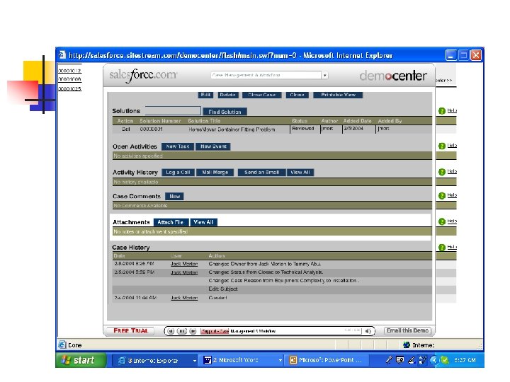Create a New Event under Open Activities
The width and height of the screenshot is (510, 382).
coord(213,146)
